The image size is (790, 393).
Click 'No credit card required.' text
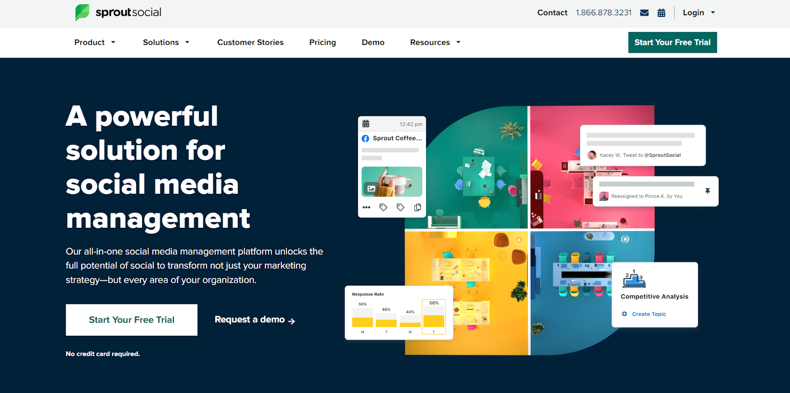pyautogui.click(x=103, y=354)
